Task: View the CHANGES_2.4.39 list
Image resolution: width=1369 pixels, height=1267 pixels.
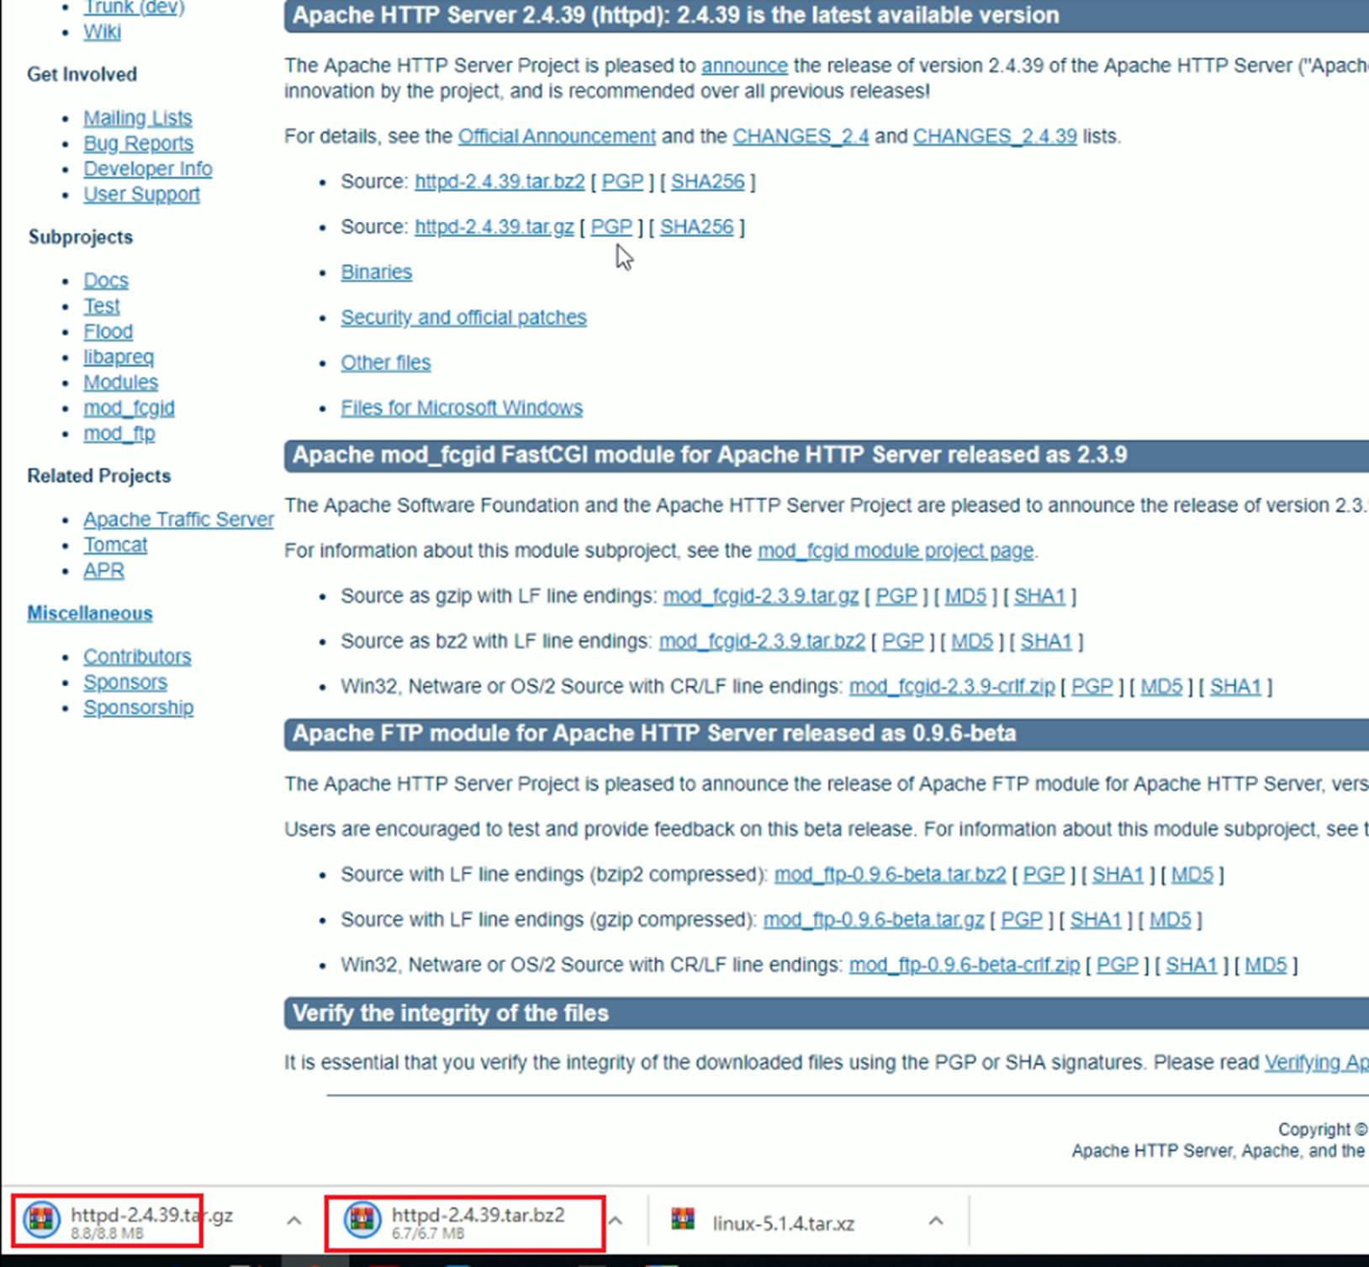Action: 994,136
